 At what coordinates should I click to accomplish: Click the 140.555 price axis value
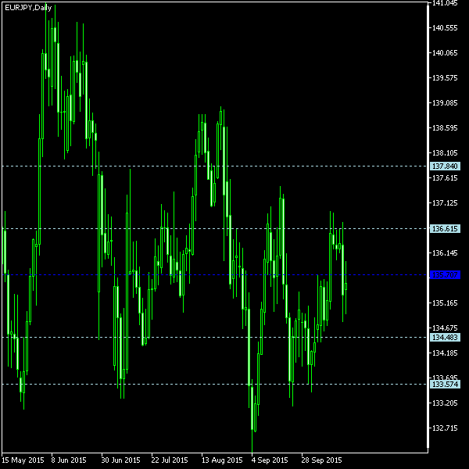(445, 28)
